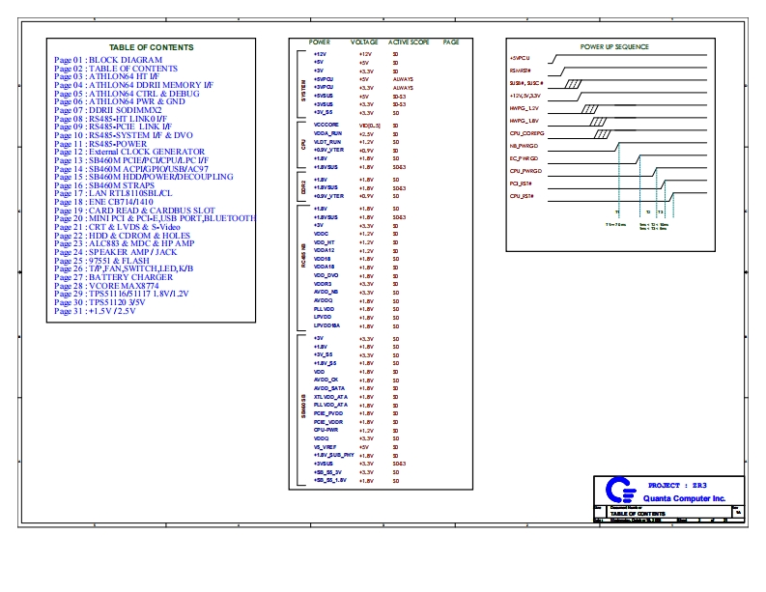The width and height of the screenshot is (766, 592).
Task: Click Page 24 Speaker Amp / Jack
Action: pos(115,253)
